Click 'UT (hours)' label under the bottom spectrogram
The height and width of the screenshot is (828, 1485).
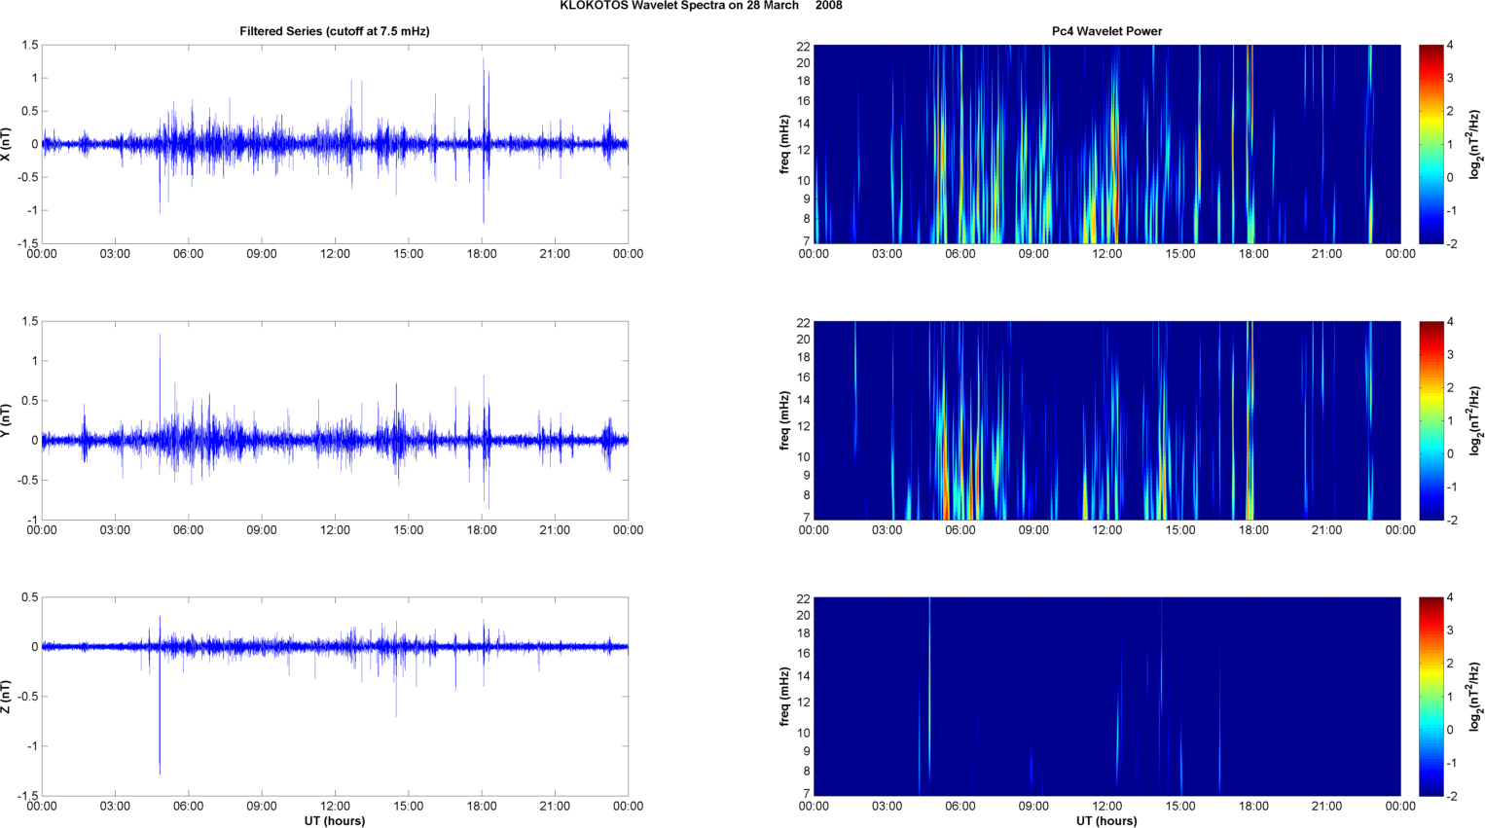tap(1106, 821)
